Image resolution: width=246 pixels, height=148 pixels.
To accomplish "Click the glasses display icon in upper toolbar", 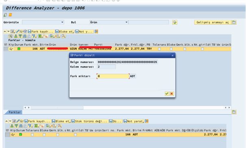I will [21, 32].
